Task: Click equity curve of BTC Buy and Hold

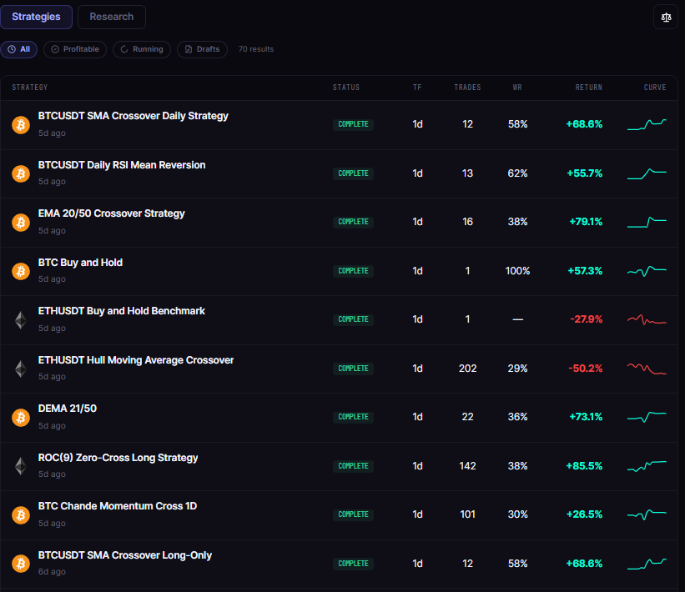Action: pyautogui.click(x=647, y=271)
